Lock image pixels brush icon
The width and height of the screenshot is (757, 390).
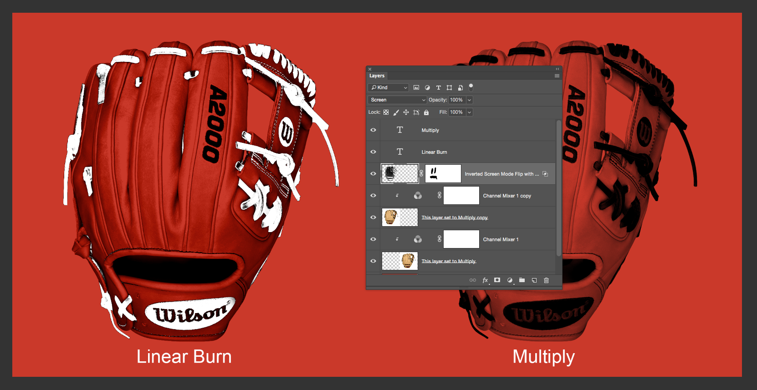pos(396,112)
